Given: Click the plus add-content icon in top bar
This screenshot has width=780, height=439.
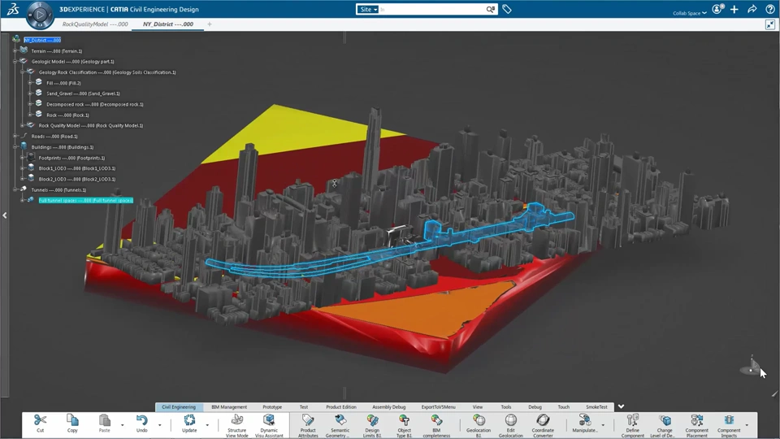Looking at the screenshot, I should pos(734,9).
